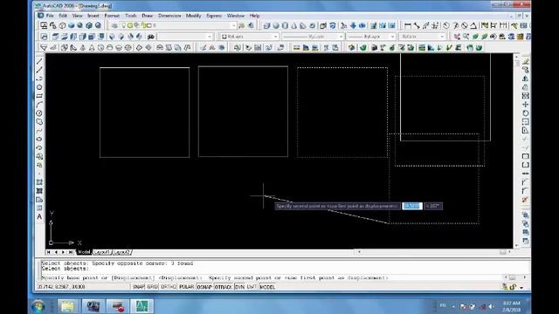Toggle POLAR tracking in status bar
This screenshot has width=559, height=314.
pyautogui.click(x=186, y=287)
